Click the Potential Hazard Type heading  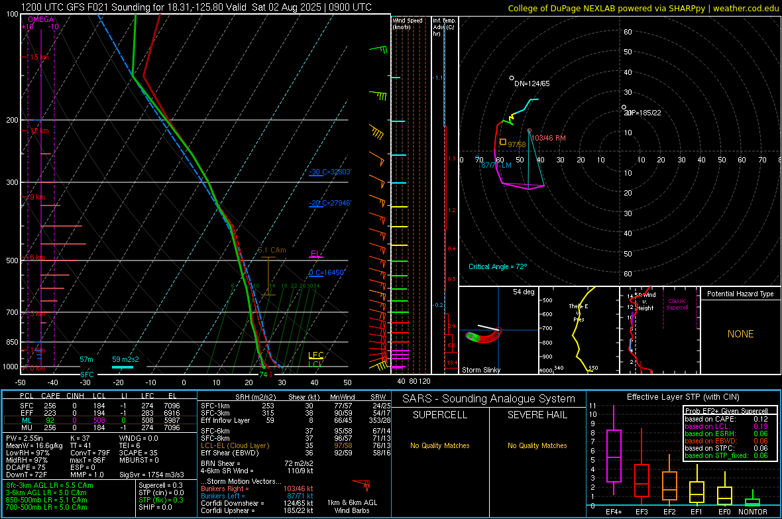click(x=740, y=294)
